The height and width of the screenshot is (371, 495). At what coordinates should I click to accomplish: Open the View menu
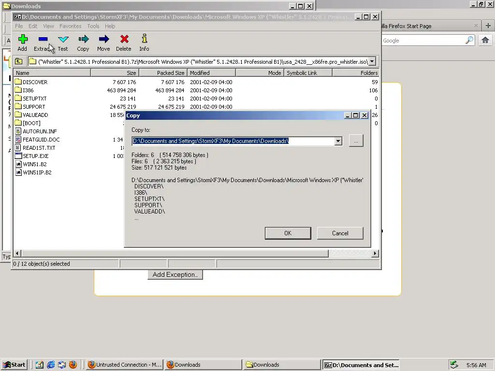click(x=48, y=26)
